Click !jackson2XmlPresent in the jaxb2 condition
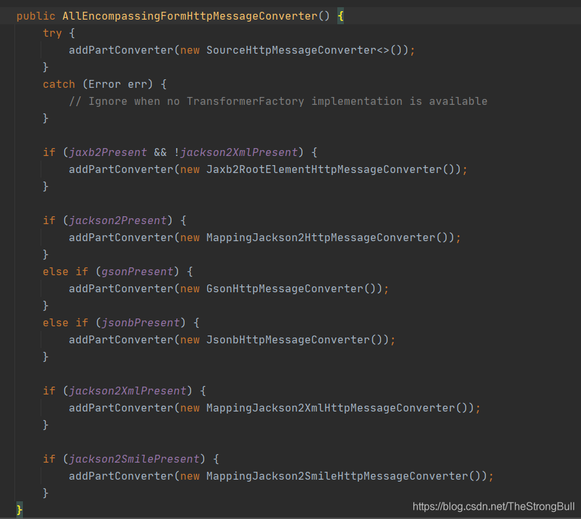581x519 pixels. (236, 153)
